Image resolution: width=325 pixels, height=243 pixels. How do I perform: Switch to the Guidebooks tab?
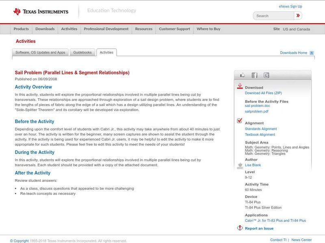click(82, 52)
